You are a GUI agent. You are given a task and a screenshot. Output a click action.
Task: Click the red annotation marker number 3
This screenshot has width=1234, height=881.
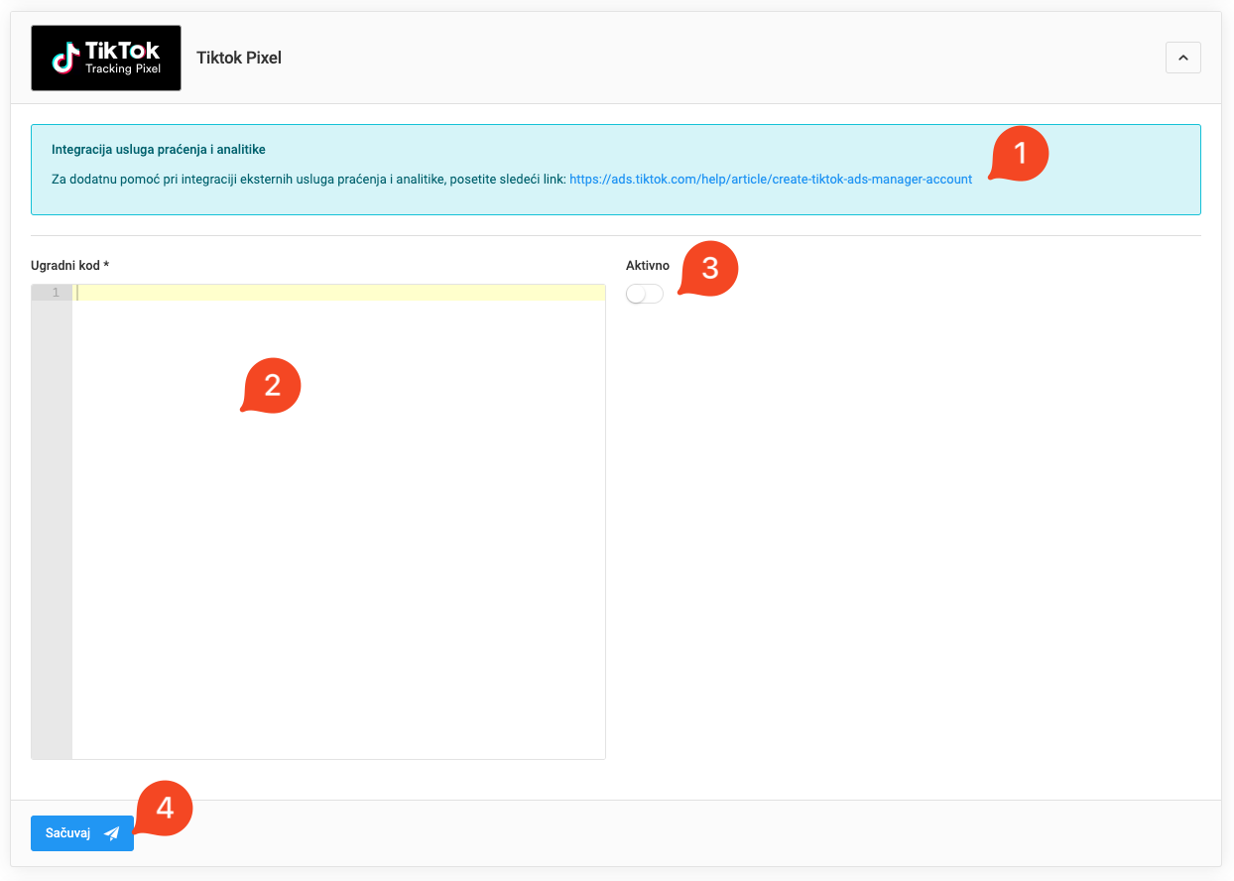pyautogui.click(x=708, y=268)
